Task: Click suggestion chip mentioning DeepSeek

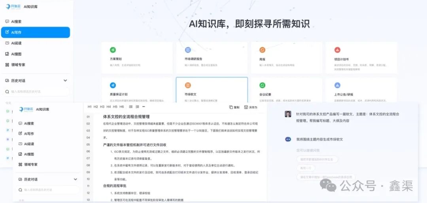Action: point(326,177)
